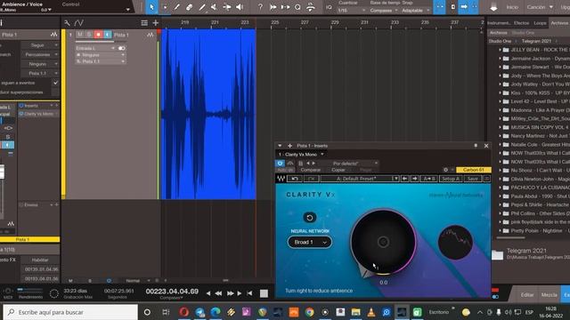This screenshot has height=320, width=570.
Task: Pin the Pista 1 Inserts window
Action: [x=476, y=146]
